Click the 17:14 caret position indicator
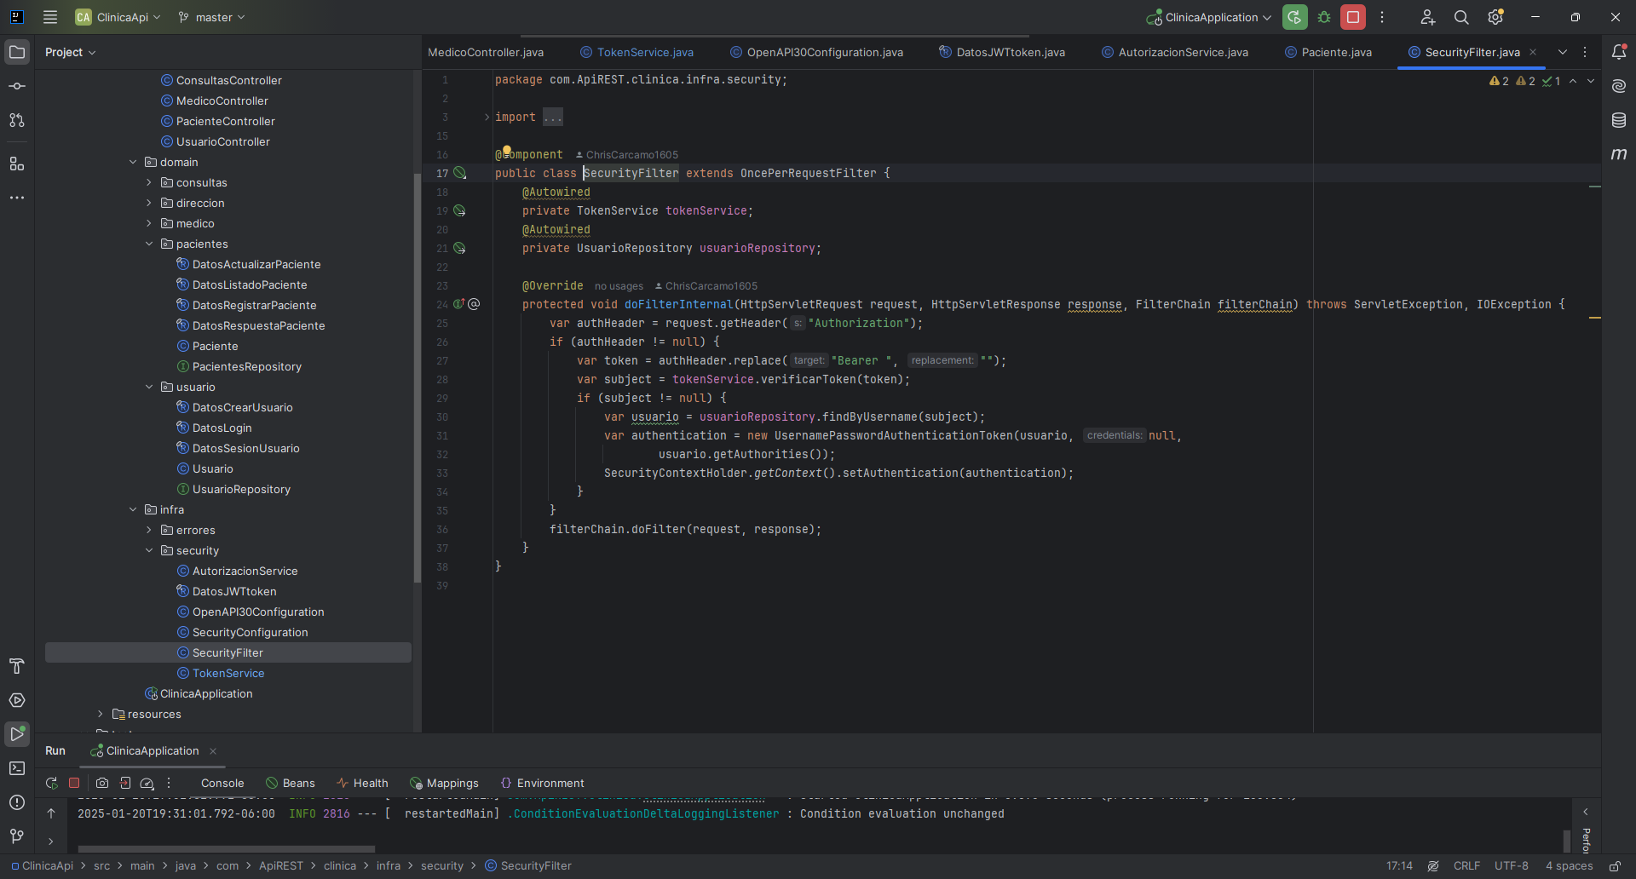This screenshot has width=1636, height=879. click(1399, 866)
